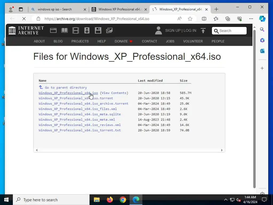Open Microsoft 365 sidebar icon
273x205 pixels.
tap(262, 40)
